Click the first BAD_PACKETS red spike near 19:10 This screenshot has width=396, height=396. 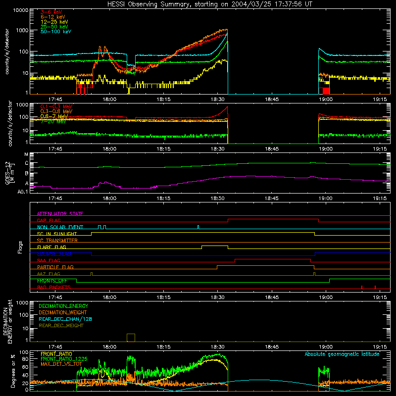click(362, 287)
